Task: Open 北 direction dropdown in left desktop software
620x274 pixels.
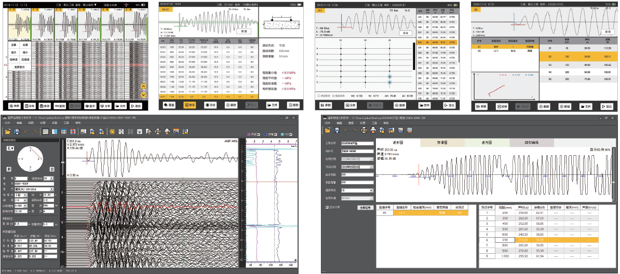Action: tap(10, 148)
